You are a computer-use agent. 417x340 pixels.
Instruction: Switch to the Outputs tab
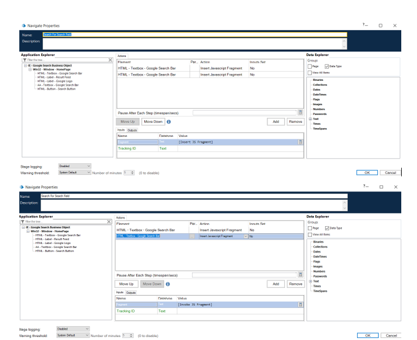point(132,130)
